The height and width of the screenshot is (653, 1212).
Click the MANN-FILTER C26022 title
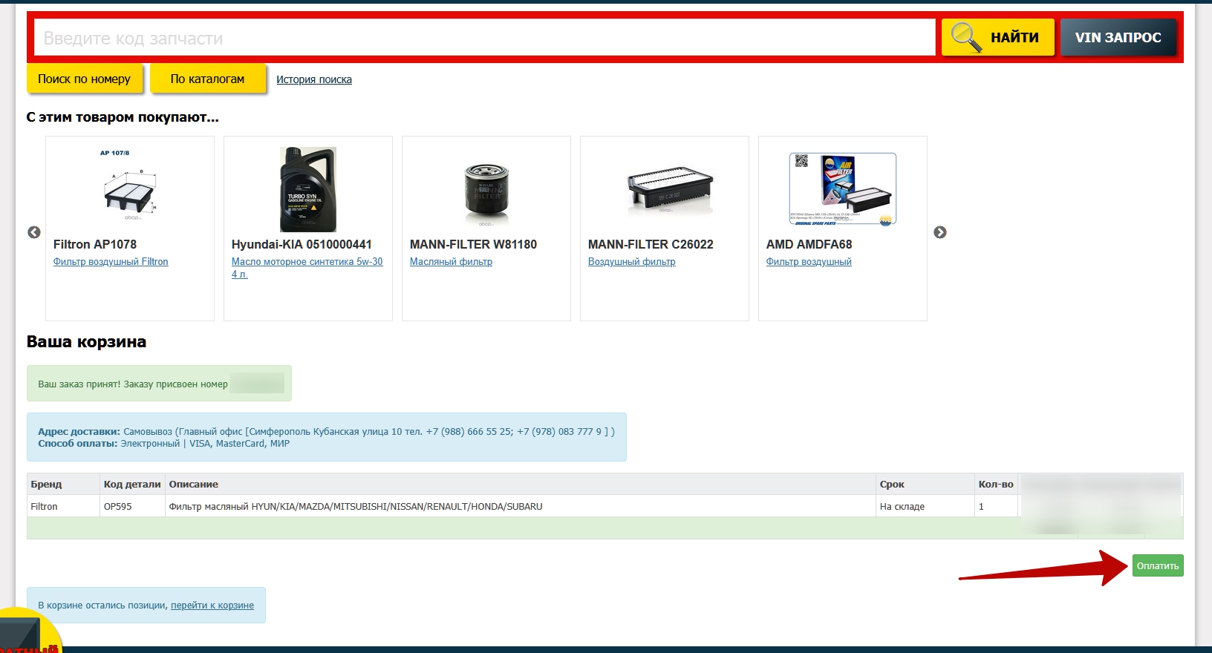[651, 244]
